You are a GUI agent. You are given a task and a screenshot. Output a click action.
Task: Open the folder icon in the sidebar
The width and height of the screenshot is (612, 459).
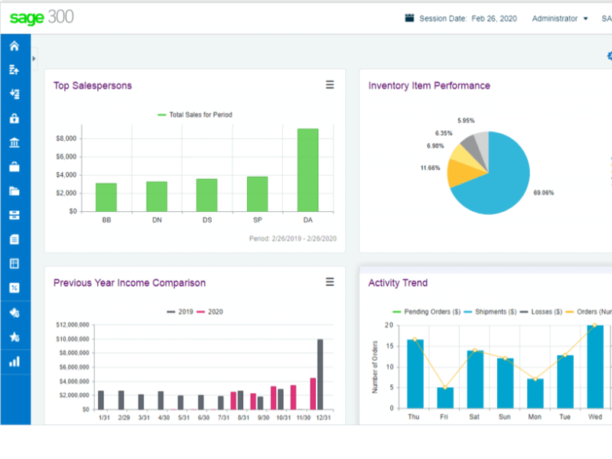(x=14, y=191)
